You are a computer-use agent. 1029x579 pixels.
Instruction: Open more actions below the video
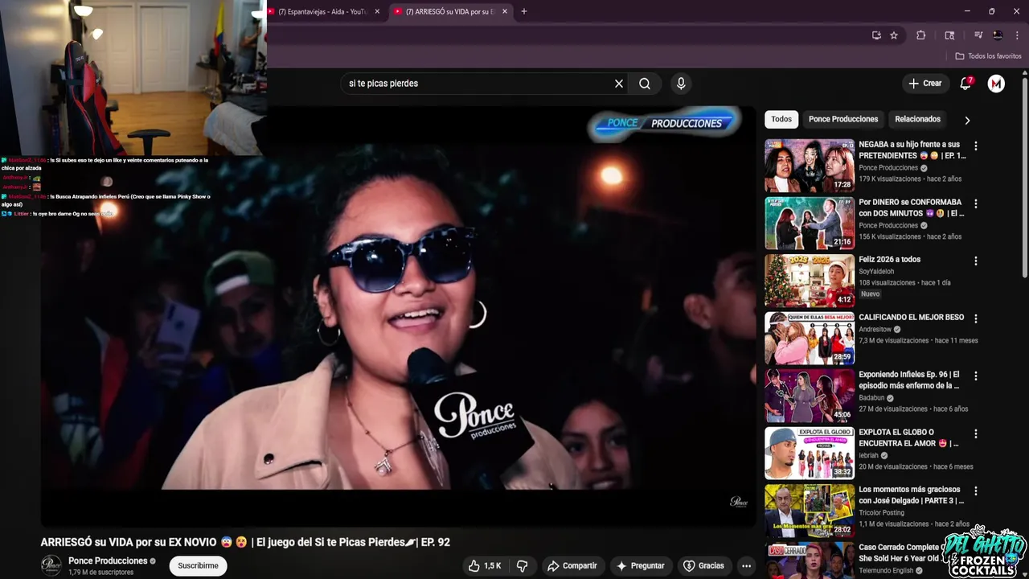(746, 566)
